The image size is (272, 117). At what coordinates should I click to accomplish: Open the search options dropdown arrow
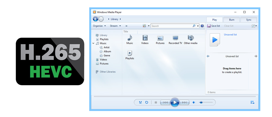(198, 26)
